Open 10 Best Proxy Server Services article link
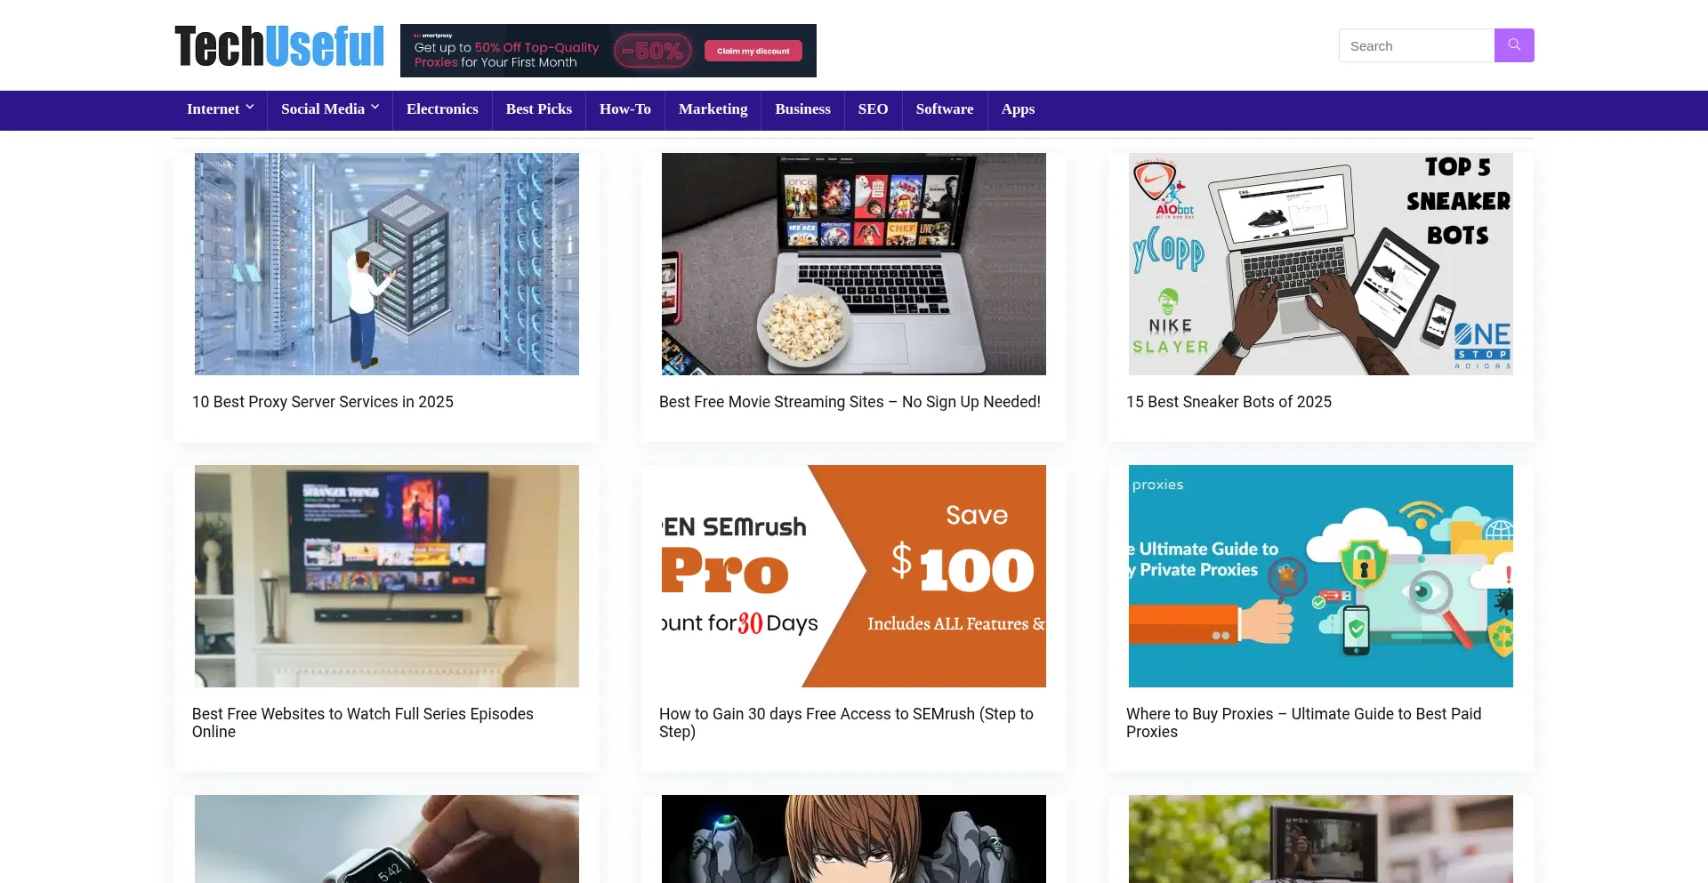The width and height of the screenshot is (1708, 883). (323, 402)
